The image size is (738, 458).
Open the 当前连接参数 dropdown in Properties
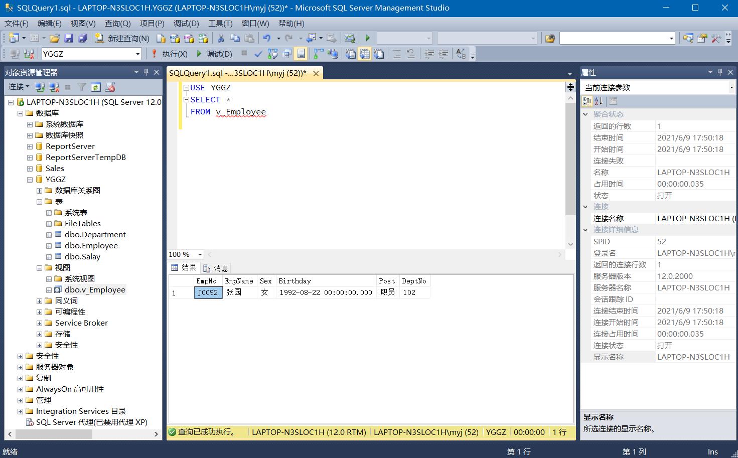731,87
